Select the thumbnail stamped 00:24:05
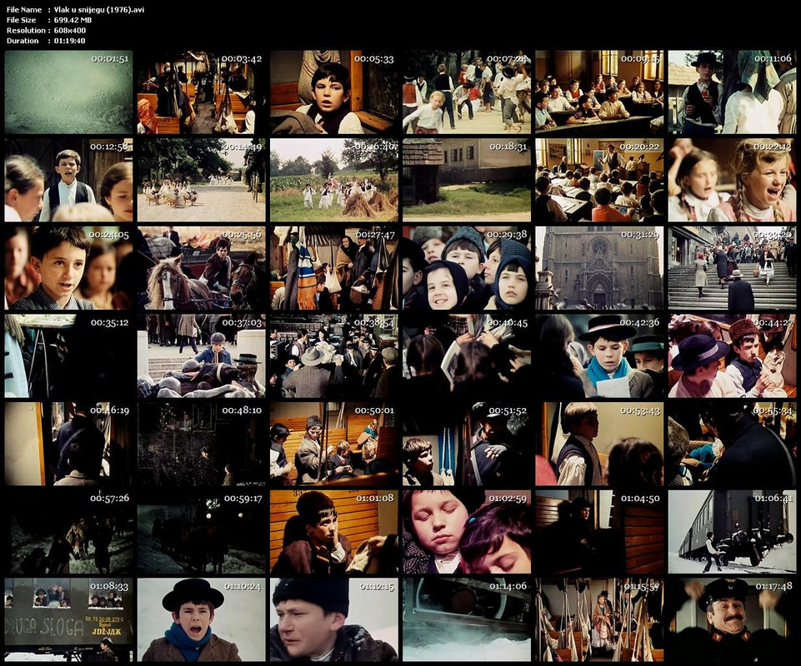The width and height of the screenshot is (801, 666). [68, 268]
